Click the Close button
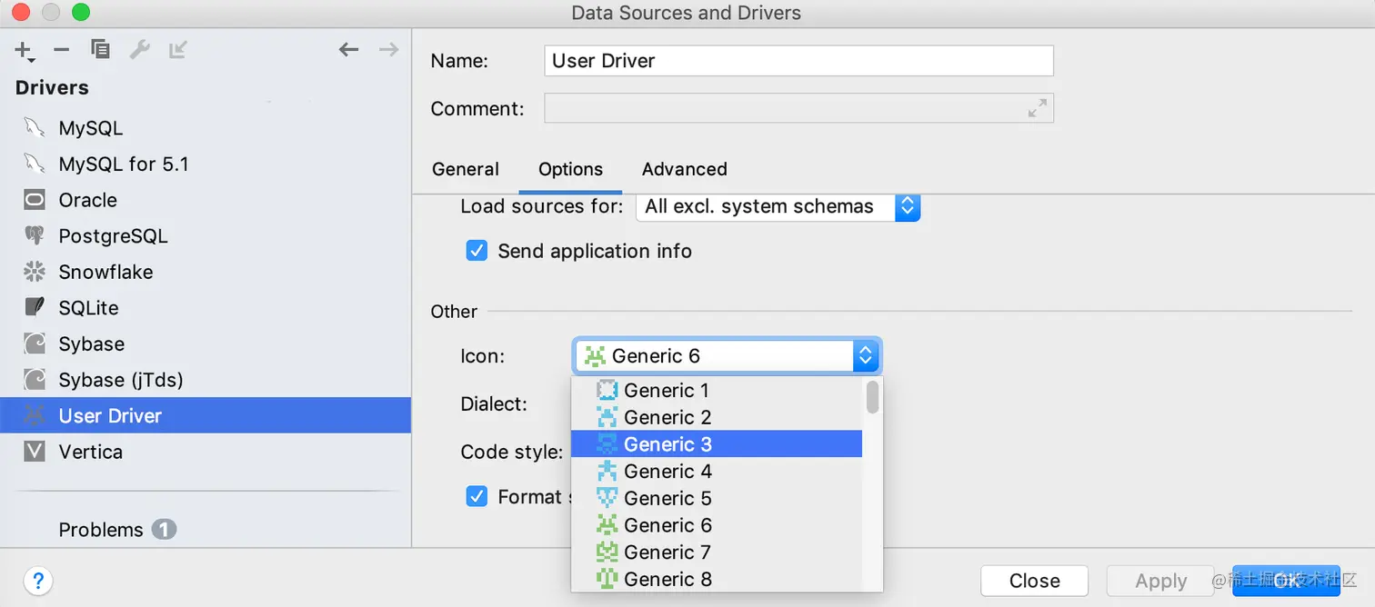The image size is (1375, 607). point(1034,581)
